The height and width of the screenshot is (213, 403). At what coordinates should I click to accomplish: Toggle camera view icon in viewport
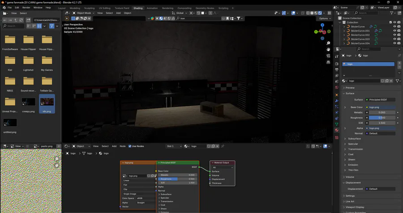[328, 56]
